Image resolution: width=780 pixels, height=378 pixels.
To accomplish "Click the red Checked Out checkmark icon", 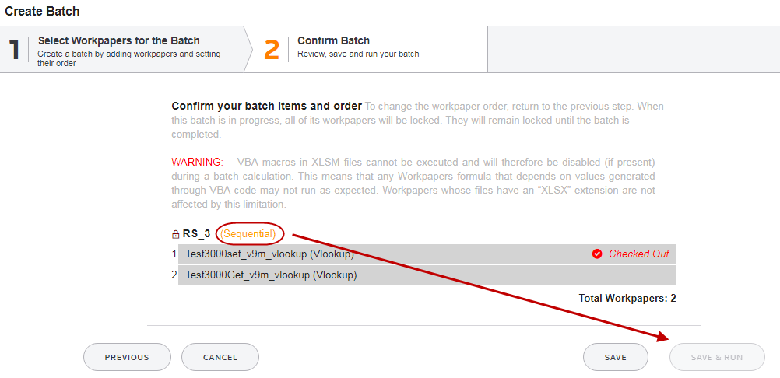I will click(x=597, y=254).
